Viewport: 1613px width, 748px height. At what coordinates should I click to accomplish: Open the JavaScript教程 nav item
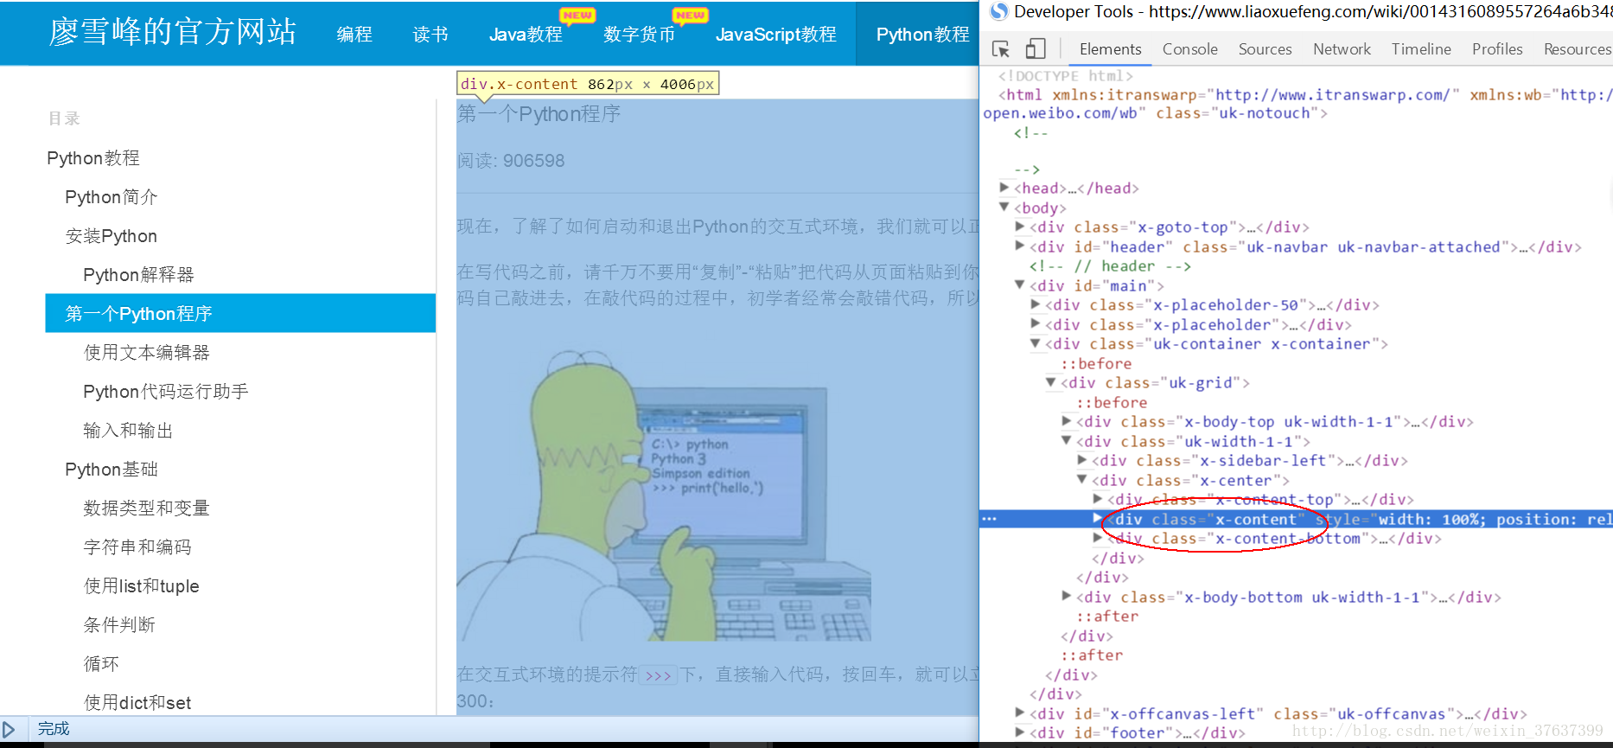[x=776, y=34]
